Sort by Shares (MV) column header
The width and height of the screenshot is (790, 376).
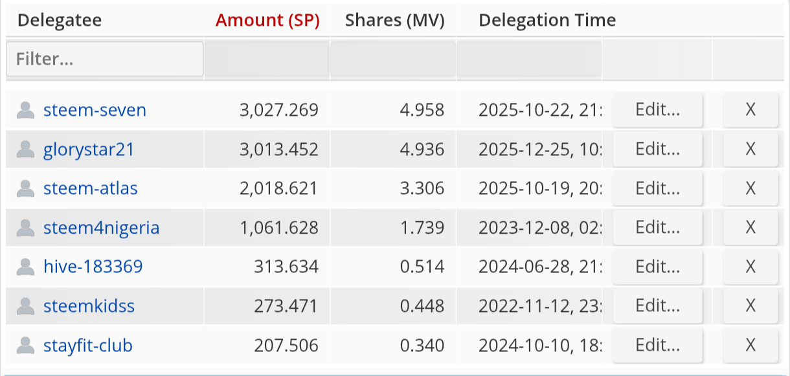click(x=395, y=21)
